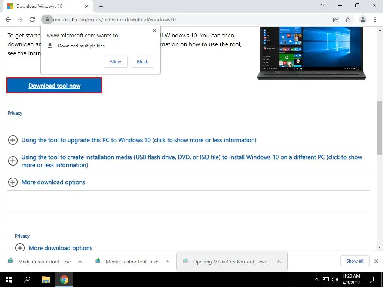Bookmark this page with the star

click(x=348, y=19)
